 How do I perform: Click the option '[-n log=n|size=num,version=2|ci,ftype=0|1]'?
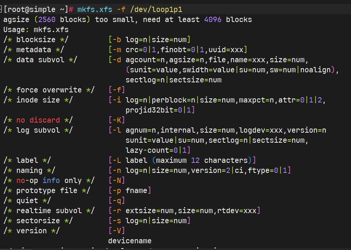click(200, 171)
